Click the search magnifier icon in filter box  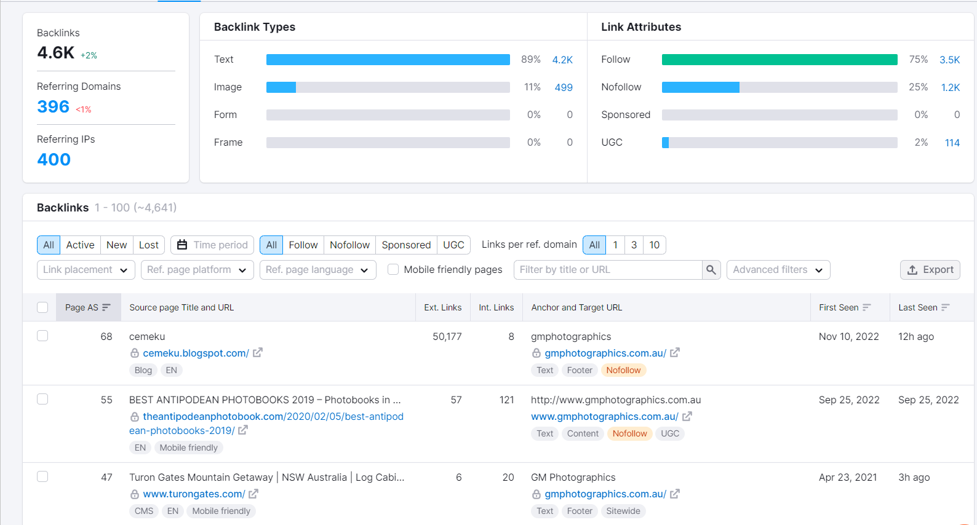pyautogui.click(x=711, y=270)
